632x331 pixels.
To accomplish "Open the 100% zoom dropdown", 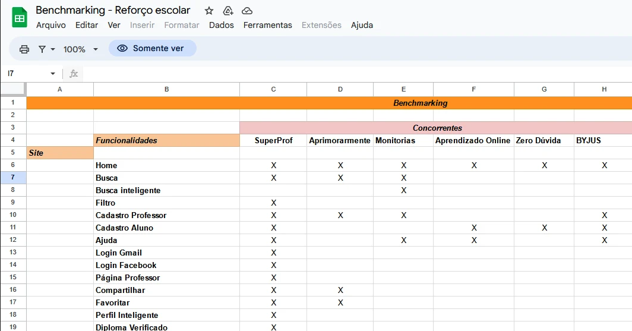I will click(x=81, y=49).
